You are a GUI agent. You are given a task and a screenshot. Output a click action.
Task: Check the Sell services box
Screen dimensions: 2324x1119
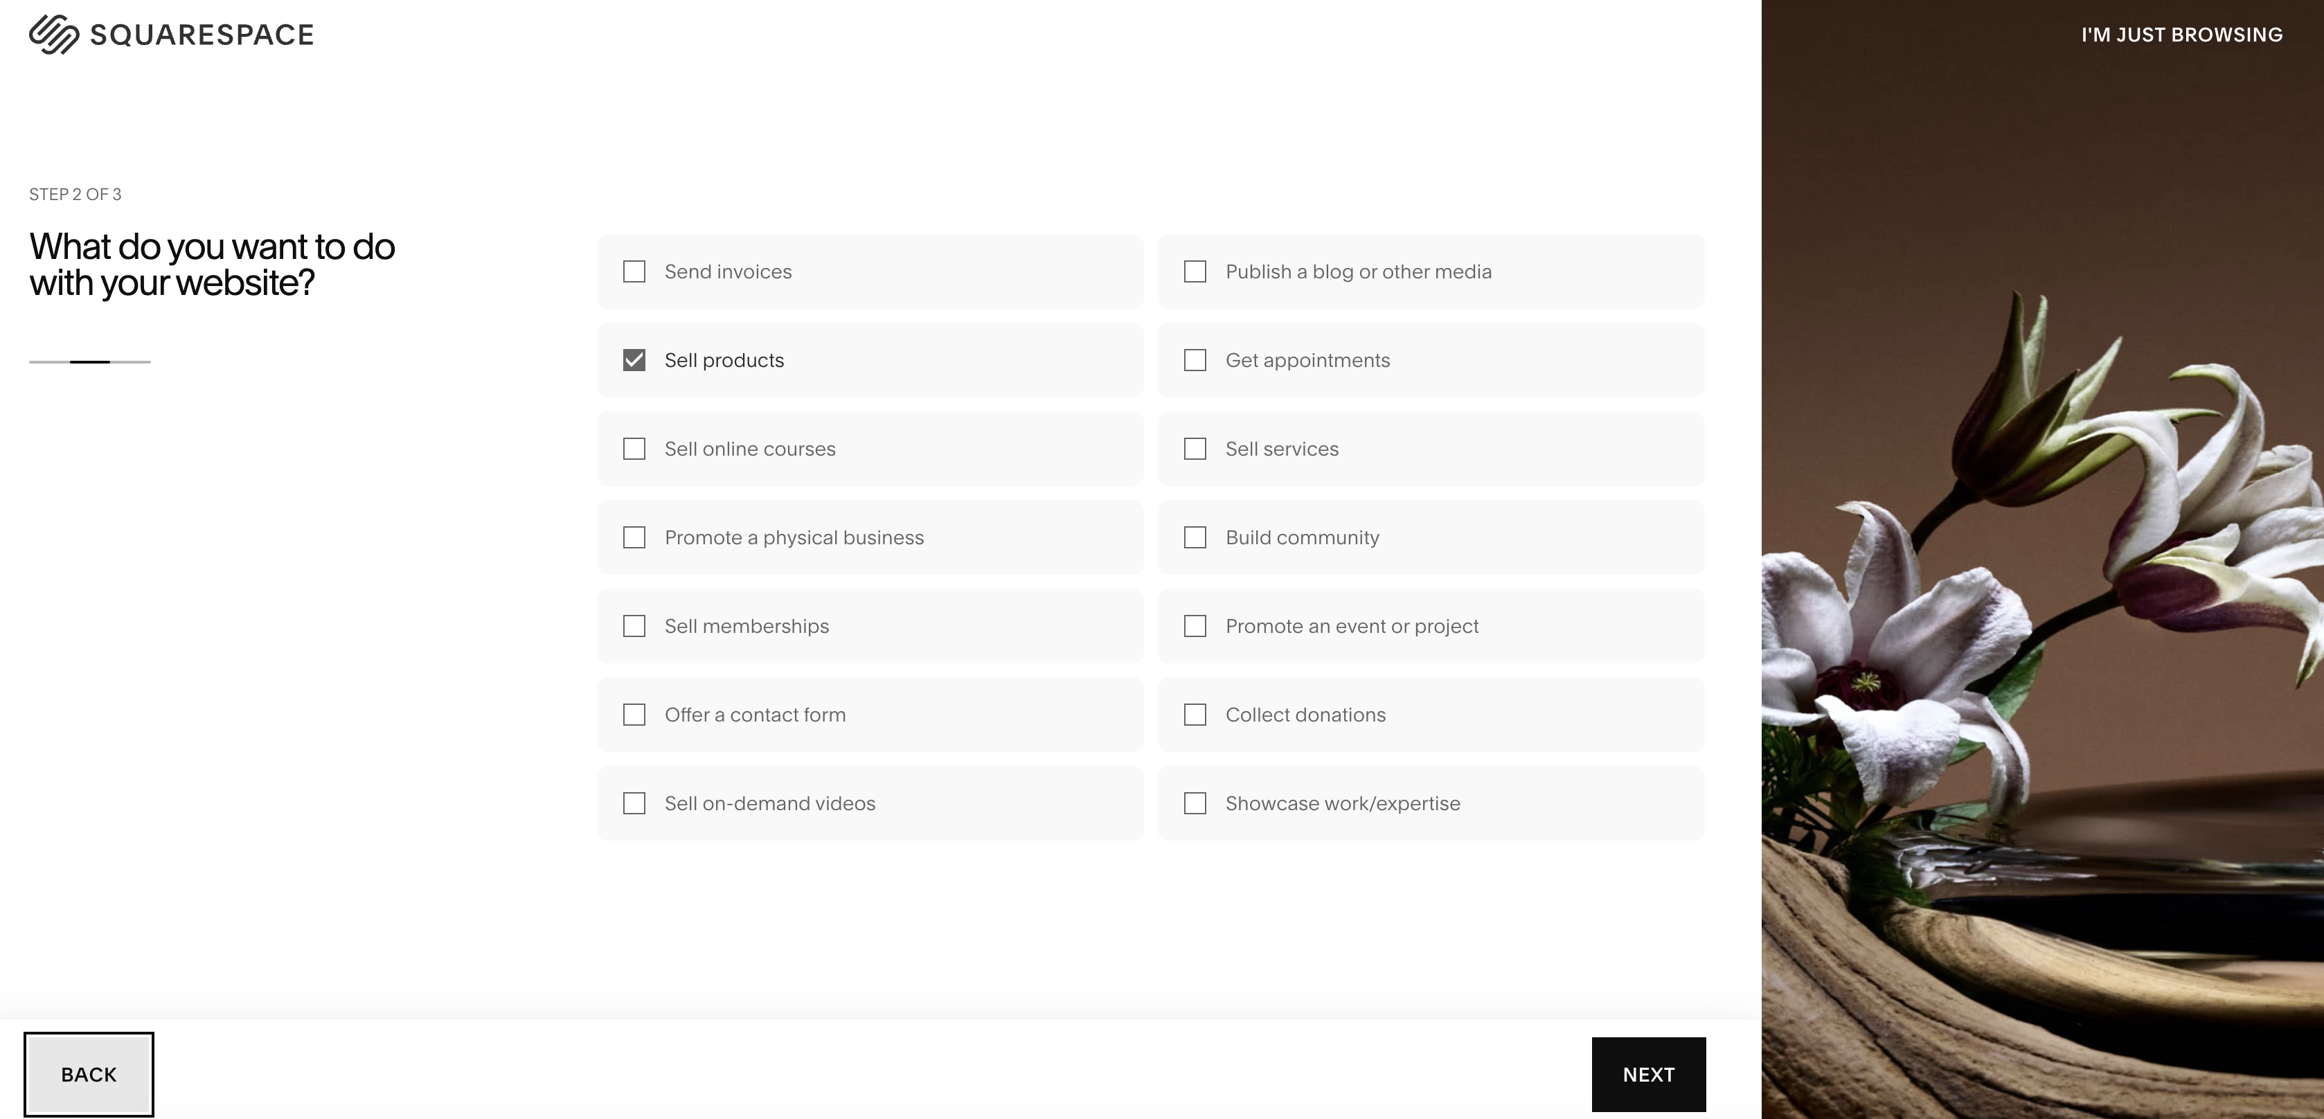pos(1195,449)
